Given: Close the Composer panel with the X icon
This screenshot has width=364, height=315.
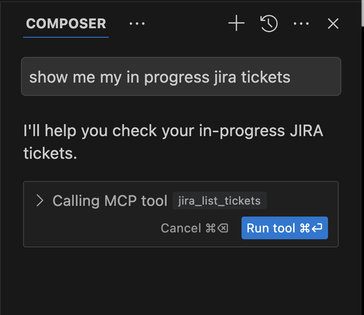Looking at the screenshot, I should point(333,24).
